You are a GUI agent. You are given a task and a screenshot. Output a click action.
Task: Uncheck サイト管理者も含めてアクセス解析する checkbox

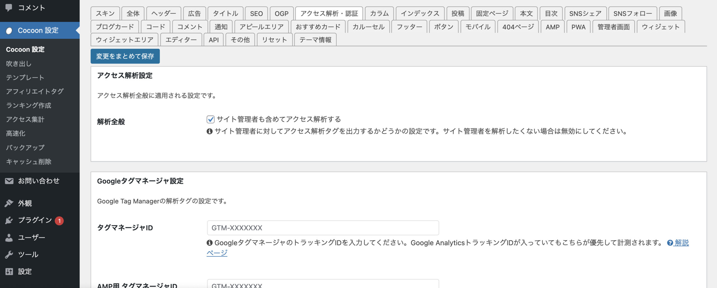point(210,120)
